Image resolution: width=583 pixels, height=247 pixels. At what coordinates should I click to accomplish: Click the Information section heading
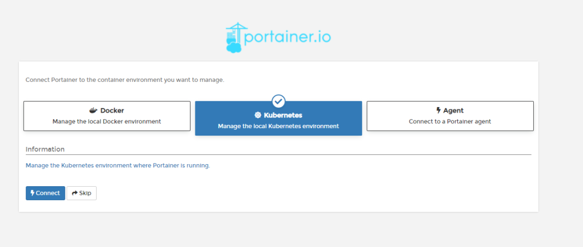45,149
